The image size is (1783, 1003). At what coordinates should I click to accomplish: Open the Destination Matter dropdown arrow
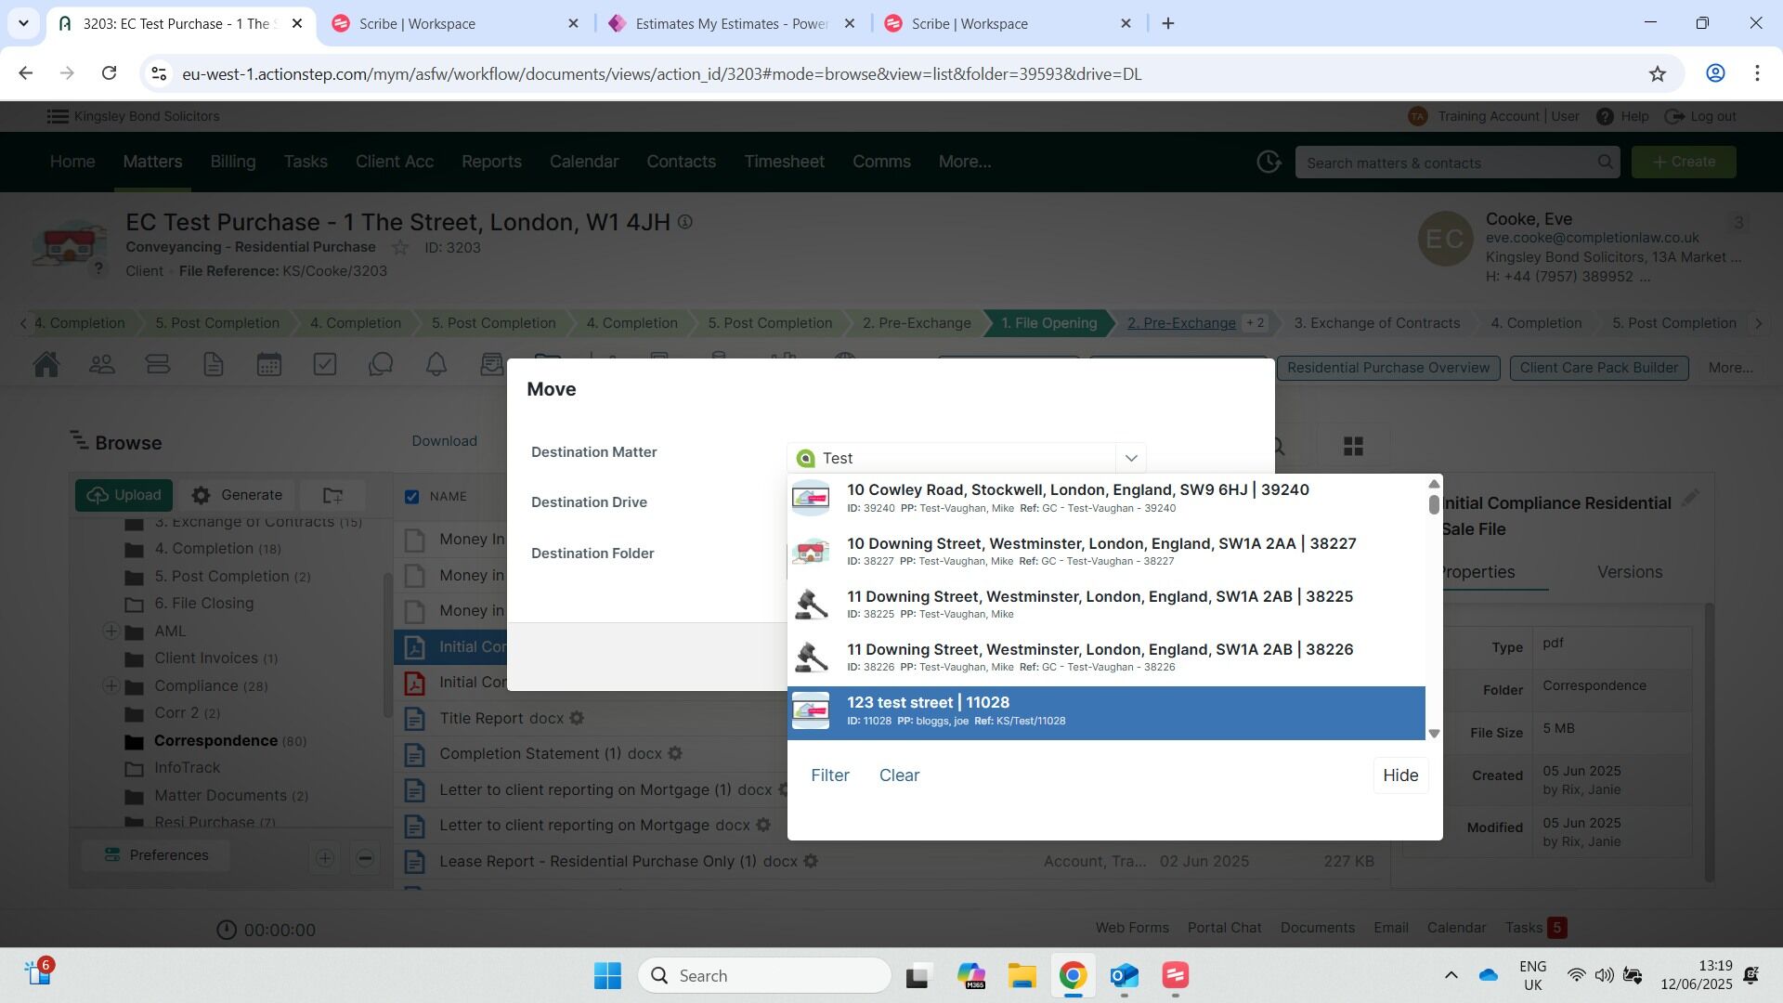pyautogui.click(x=1130, y=458)
